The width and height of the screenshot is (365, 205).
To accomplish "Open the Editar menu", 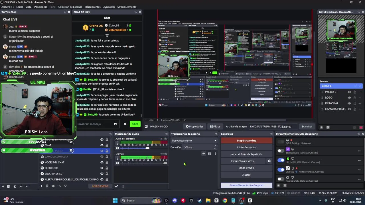I will (20, 7).
